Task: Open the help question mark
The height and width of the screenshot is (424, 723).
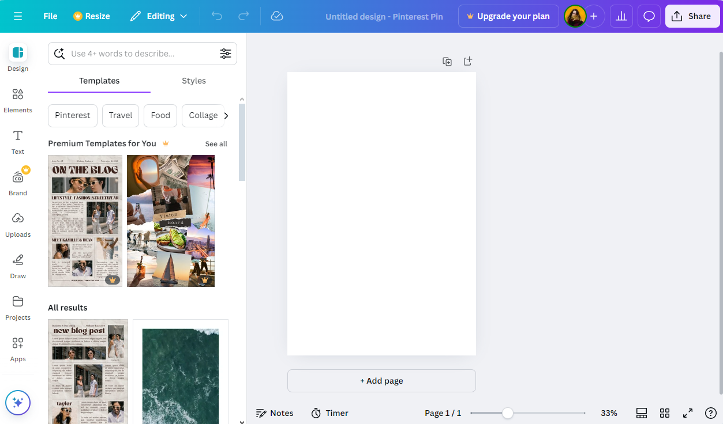Action: tap(711, 413)
